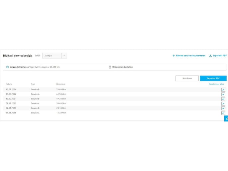Viewport: 228px width, 171px height.
Task: Open the Nieuwe service documenteren link
Action: click(x=190, y=56)
